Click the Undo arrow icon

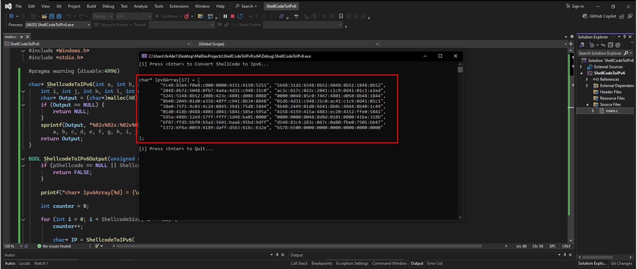(x=69, y=16)
